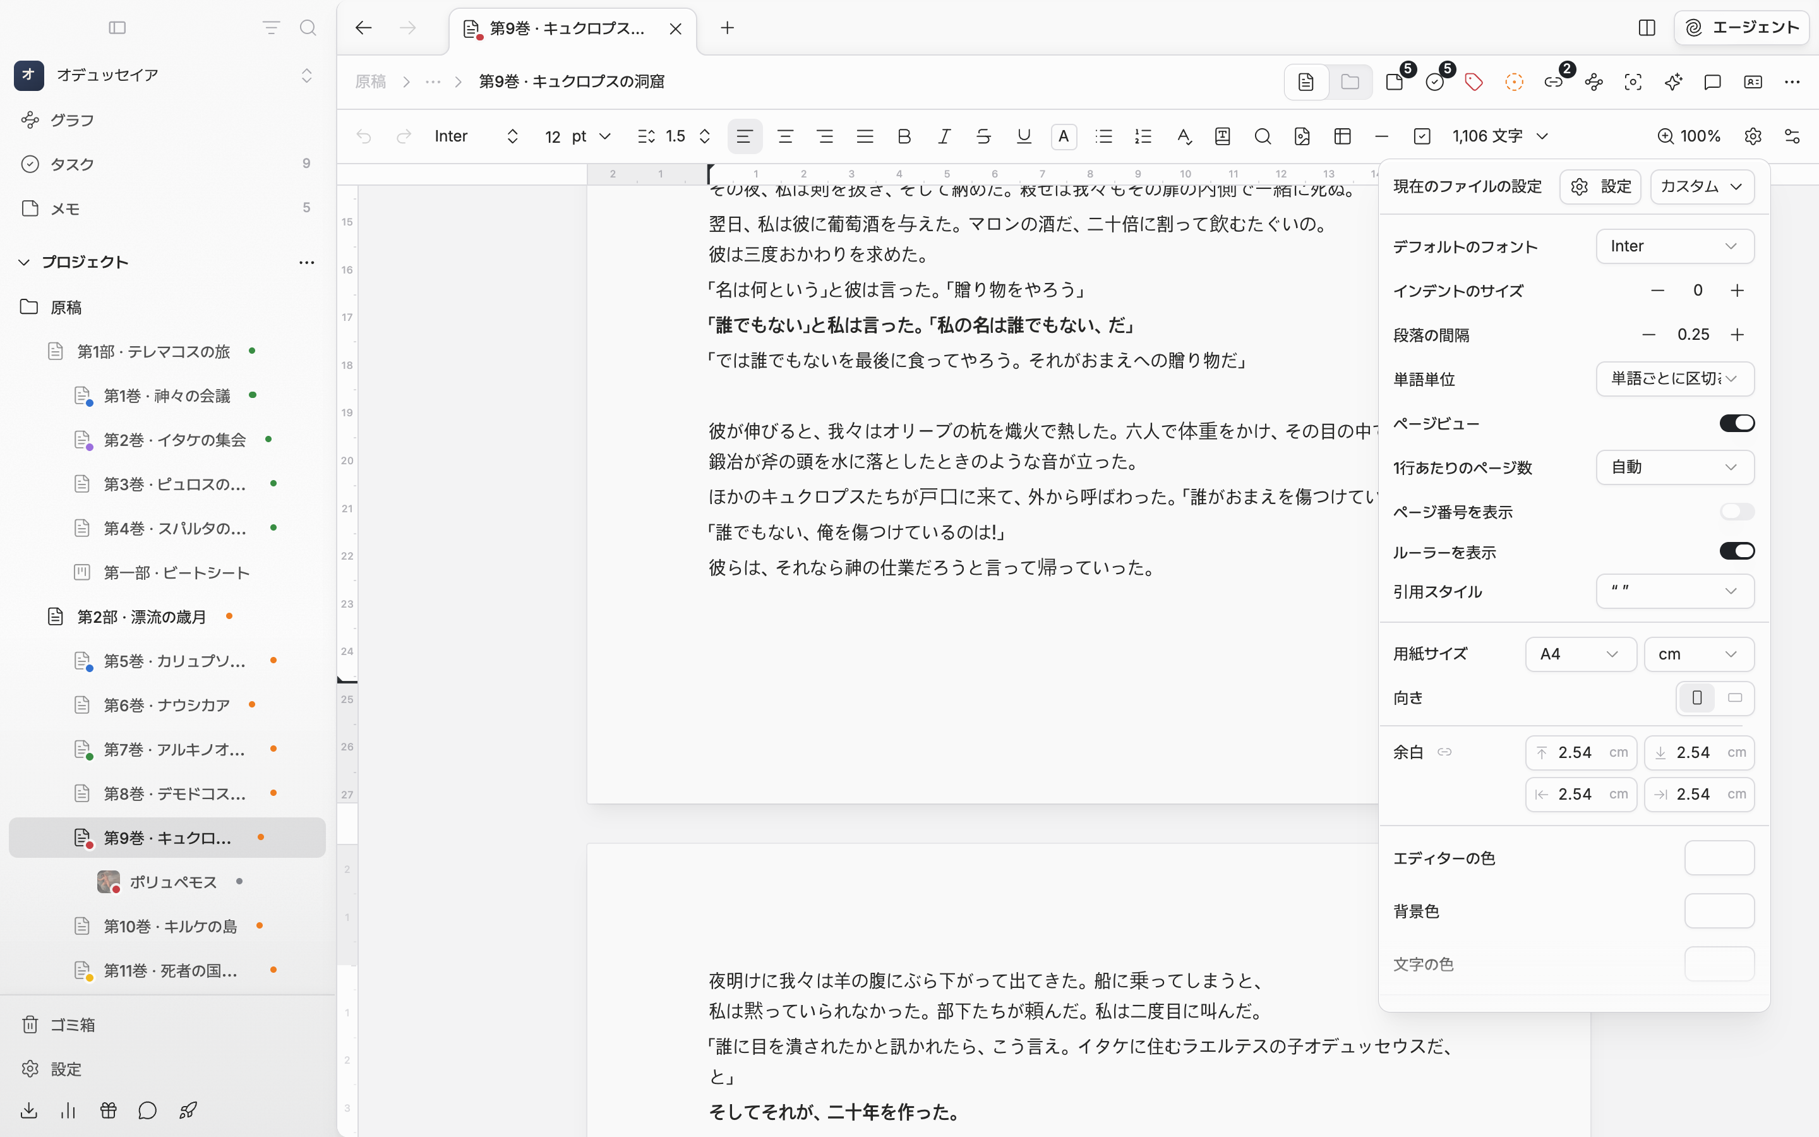Justify the paragraph text
This screenshot has width=1819, height=1137.
pyautogui.click(x=865, y=136)
